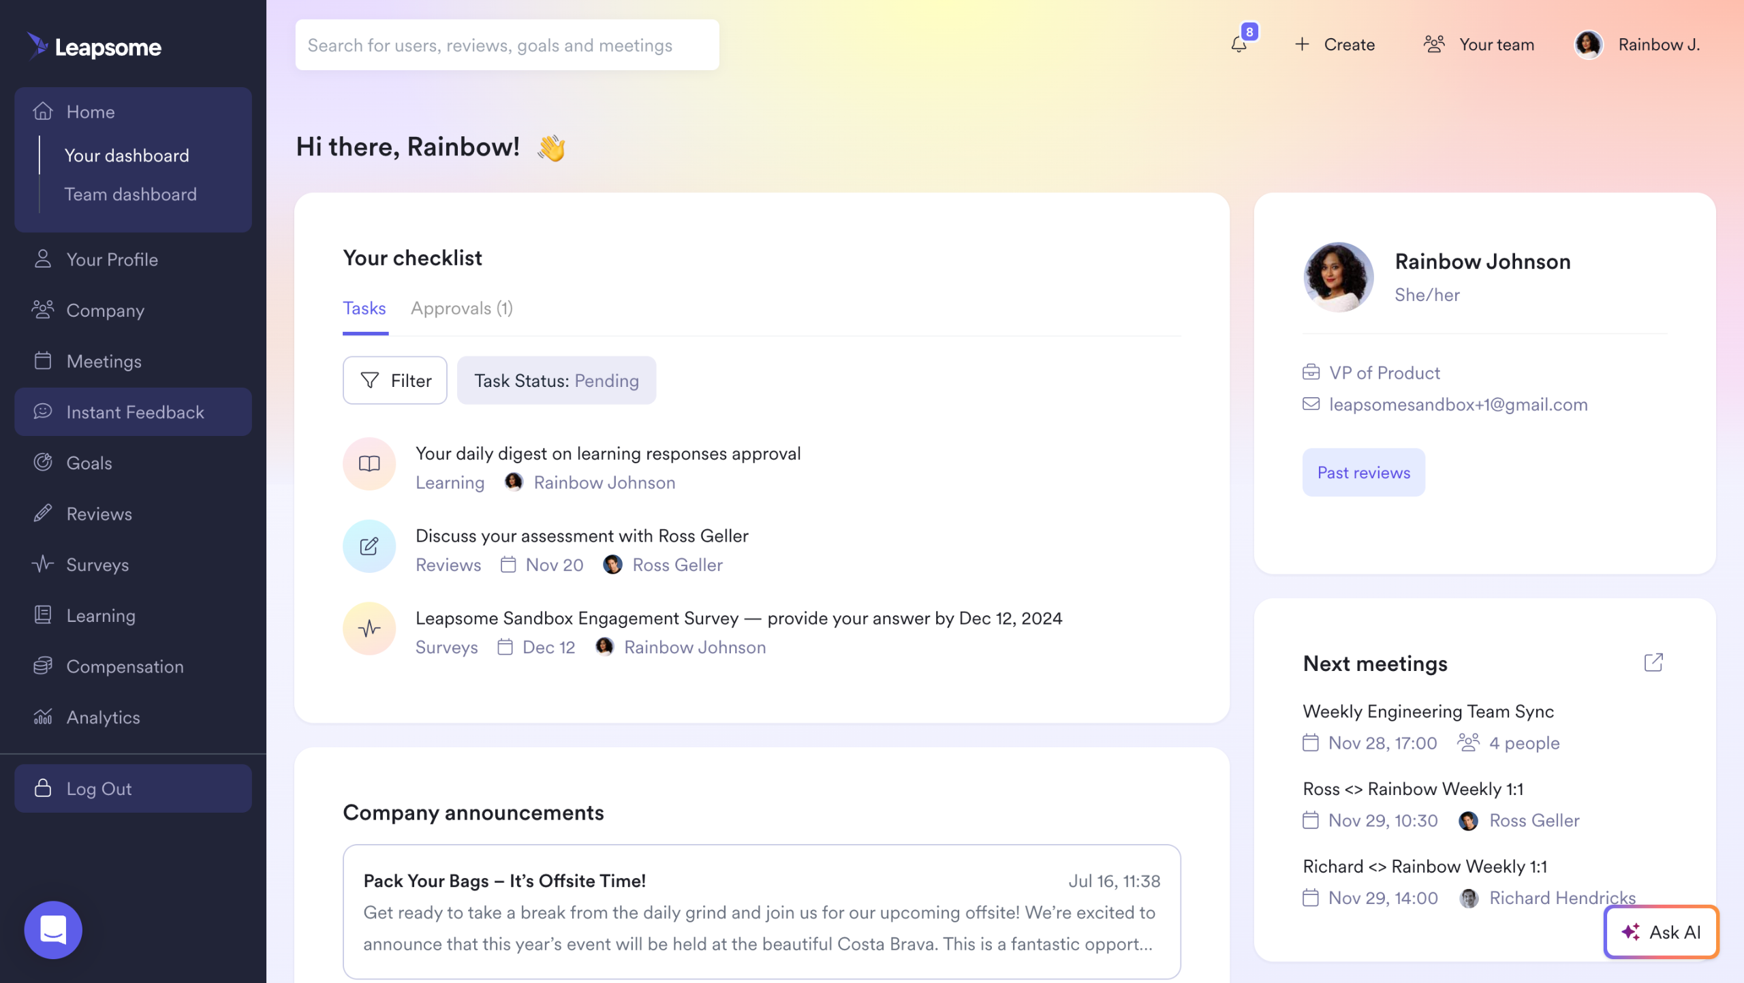
Task: Switch to the Approvals (1) tab
Action: point(461,309)
